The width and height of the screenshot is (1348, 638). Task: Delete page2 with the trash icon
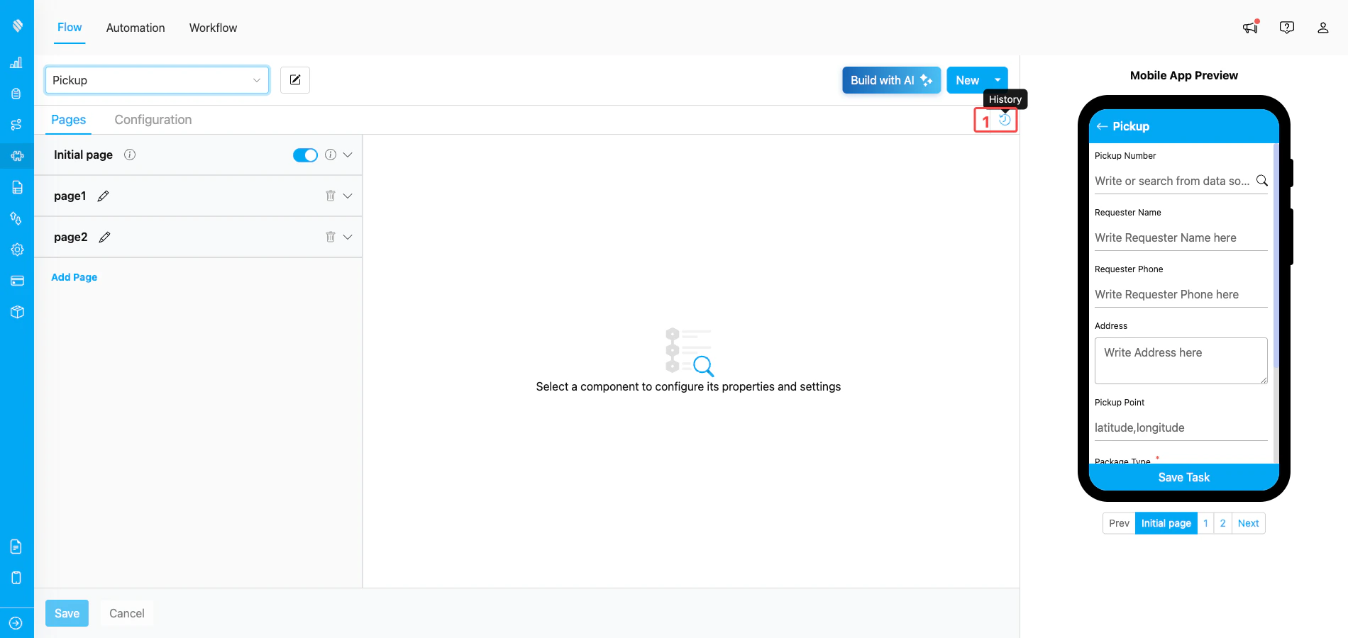point(330,237)
